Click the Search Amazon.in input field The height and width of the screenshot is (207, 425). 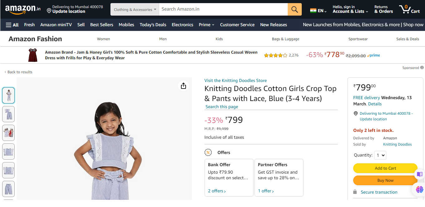[223, 9]
